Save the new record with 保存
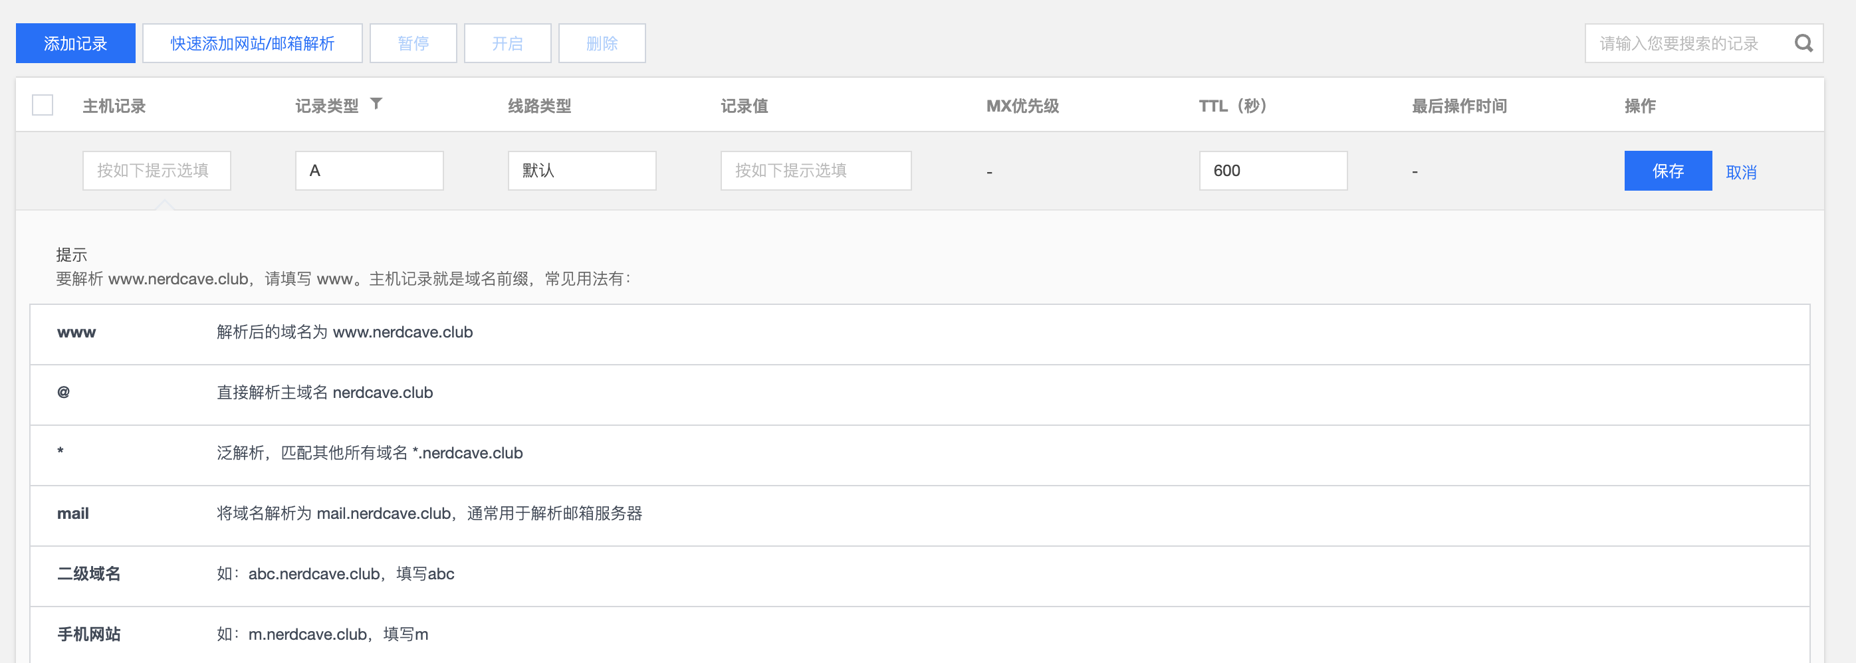 point(1668,171)
